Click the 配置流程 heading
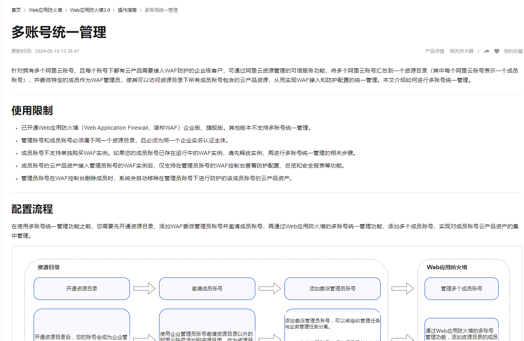The width and height of the screenshot is (524, 341). pyautogui.click(x=32, y=209)
